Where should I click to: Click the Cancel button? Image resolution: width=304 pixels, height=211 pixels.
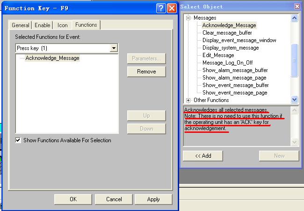[x=114, y=199]
